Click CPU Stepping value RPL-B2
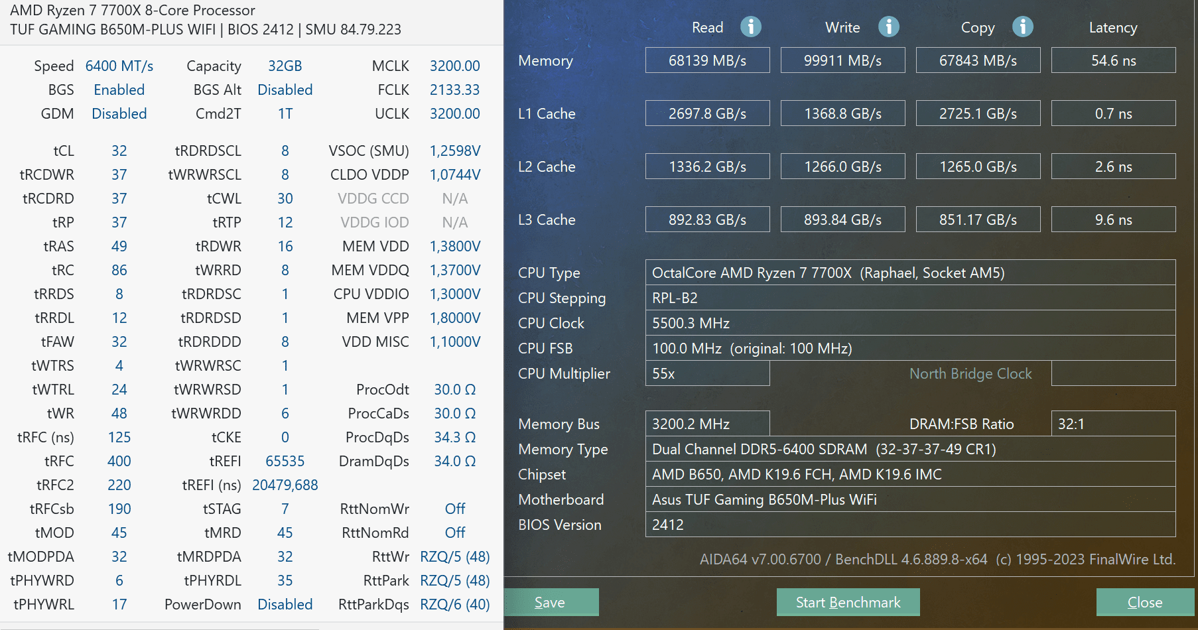 point(910,298)
